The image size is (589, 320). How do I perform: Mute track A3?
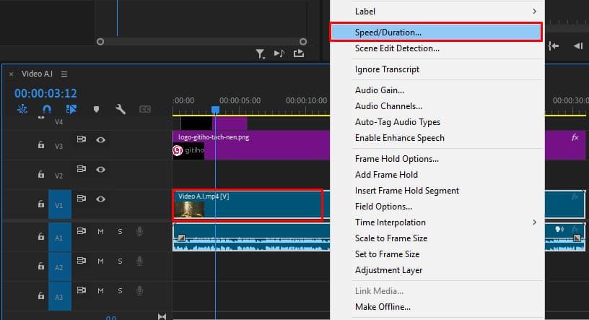(x=100, y=290)
